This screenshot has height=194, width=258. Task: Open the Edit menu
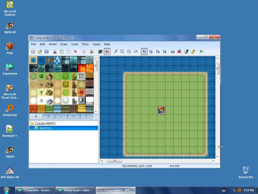click(42, 44)
